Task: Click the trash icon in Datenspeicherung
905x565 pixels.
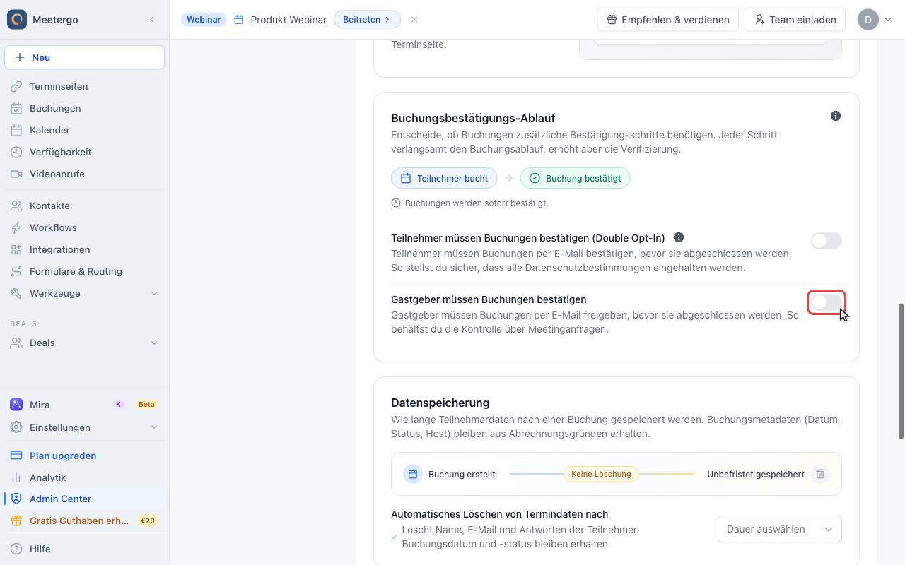Action: pos(819,474)
